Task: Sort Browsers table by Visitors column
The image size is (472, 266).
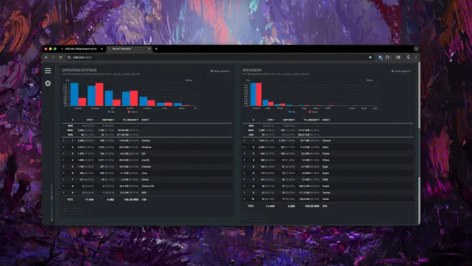Action: 289,119
